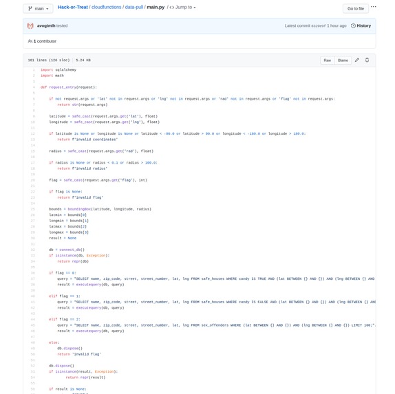395x394 pixels.
Task: Click the 'longmax = bounds[3]' line
Action: pos(69,232)
